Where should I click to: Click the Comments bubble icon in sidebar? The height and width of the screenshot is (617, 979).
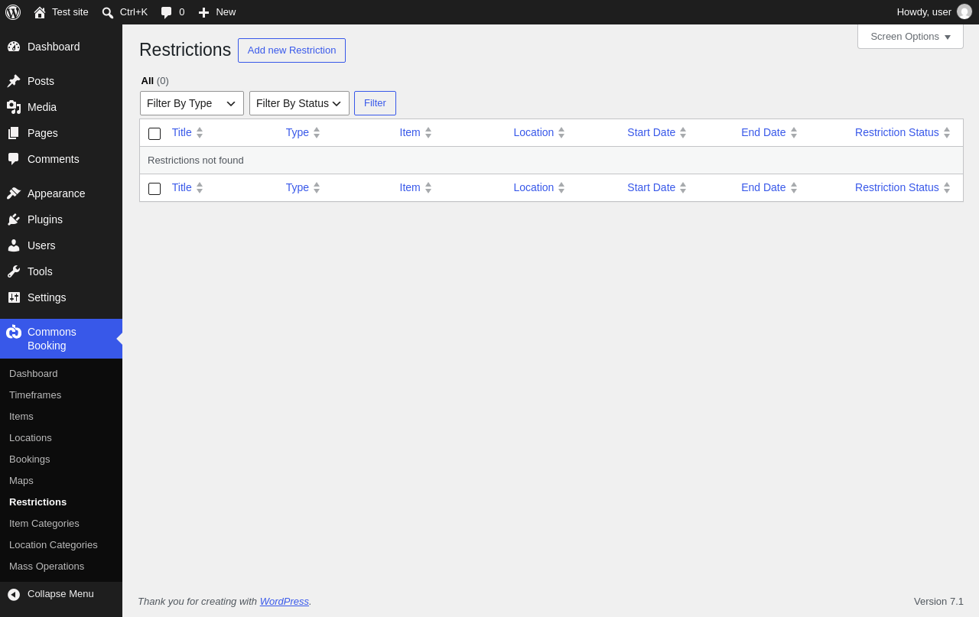coord(14,159)
